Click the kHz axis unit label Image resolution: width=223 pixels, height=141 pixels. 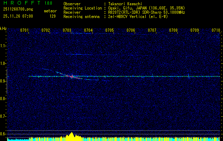3,29
